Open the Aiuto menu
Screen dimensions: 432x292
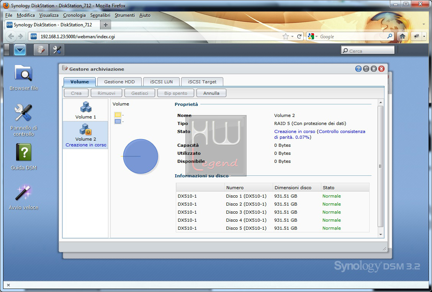click(145, 15)
